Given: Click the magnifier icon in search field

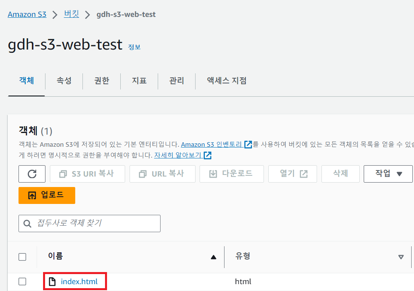Looking at the screenshot, I should pyautogui.click(x=27, y=224).
